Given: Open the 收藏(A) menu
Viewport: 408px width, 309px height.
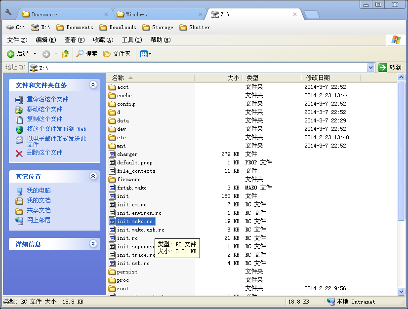Looking at the screenshot, I should [x=103, y=40].
